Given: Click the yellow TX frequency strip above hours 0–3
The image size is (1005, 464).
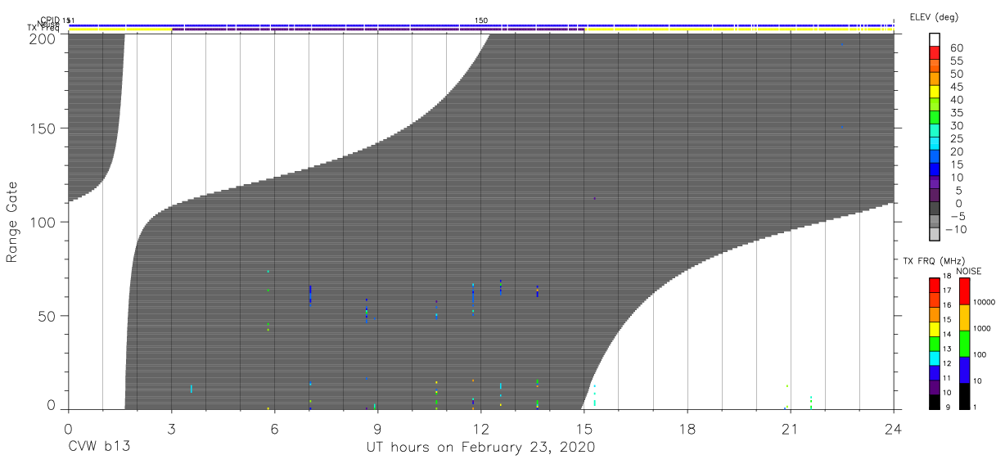Looking at the screenshot, I should click(119, 30).
